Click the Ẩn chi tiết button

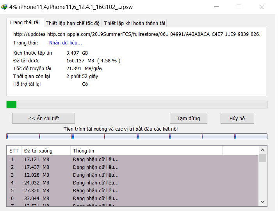click(x=44, y=118)
